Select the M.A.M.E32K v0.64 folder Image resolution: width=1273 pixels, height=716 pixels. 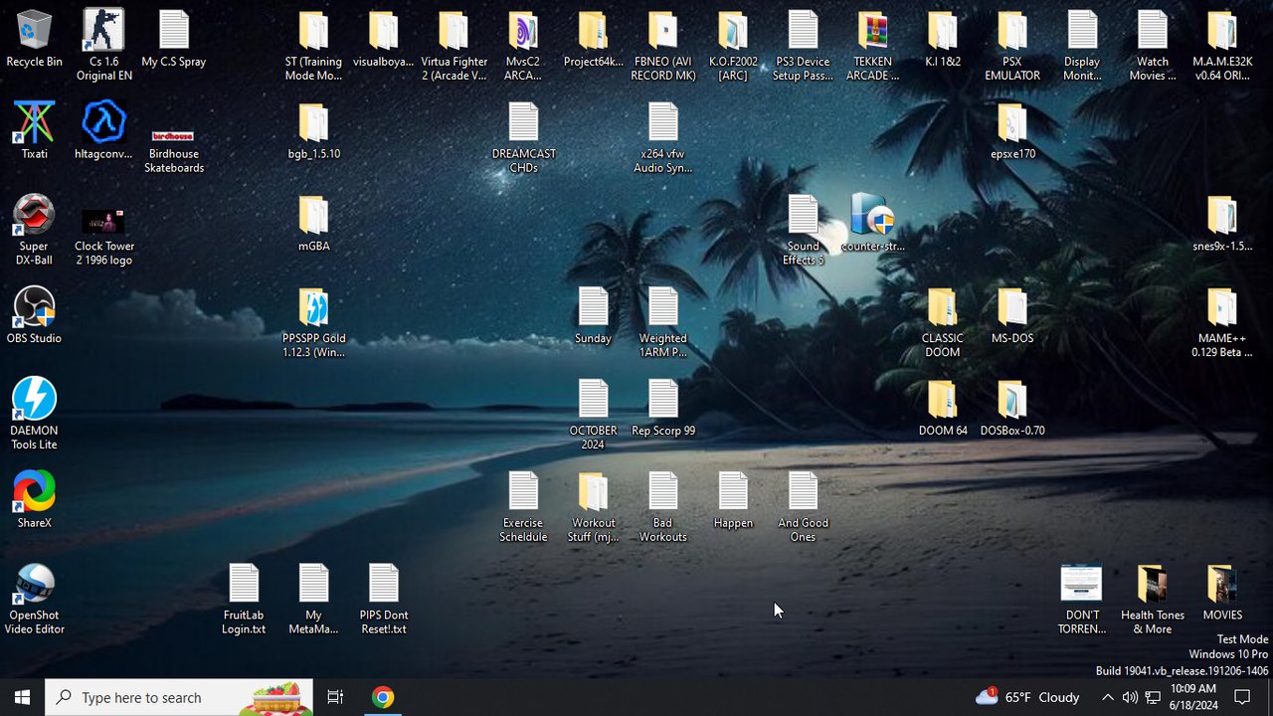coord(1222,46)
